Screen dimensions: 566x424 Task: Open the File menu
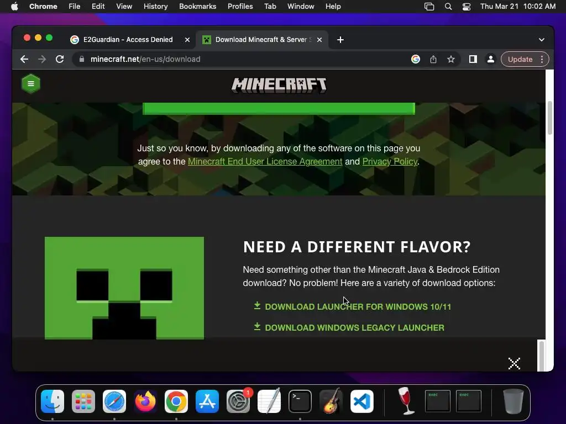coord(75,7)
